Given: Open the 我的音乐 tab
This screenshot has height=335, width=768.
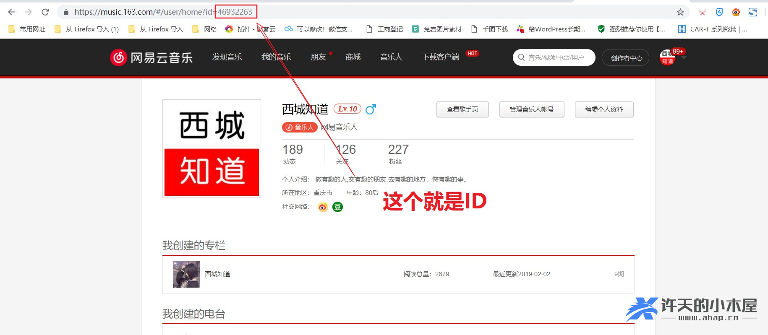Looking at the screenshot, I should 276,57.
